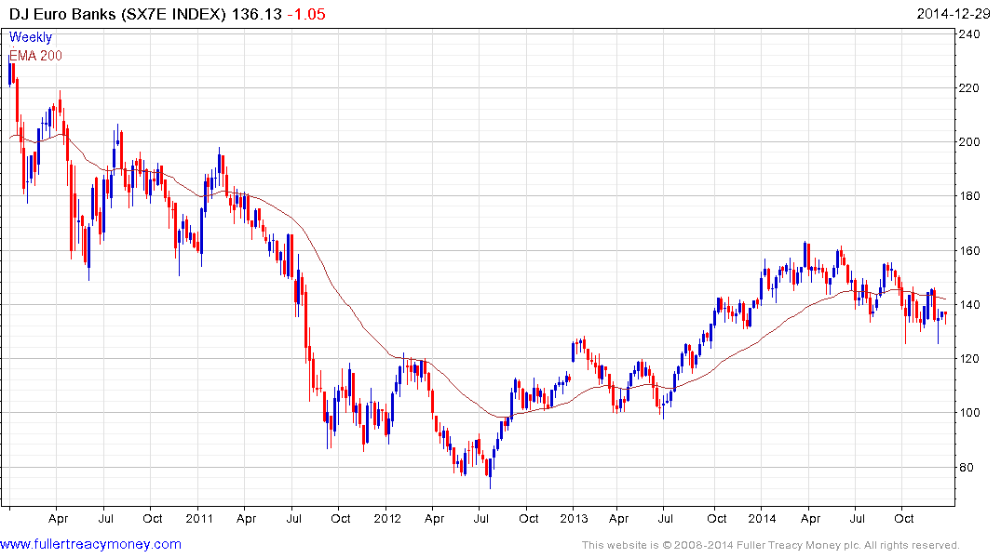1001x558 pixels.
Task: Select the last price value 136.13
Action: tap(257, 14)
